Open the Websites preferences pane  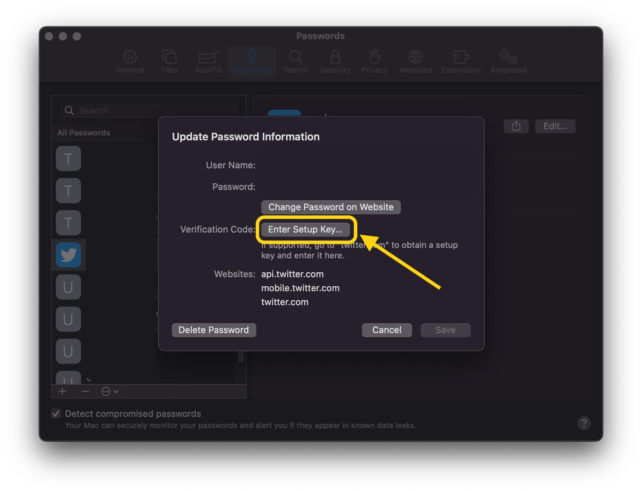[415, 62]
